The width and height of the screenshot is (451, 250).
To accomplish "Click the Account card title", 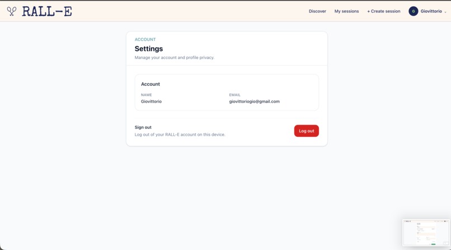I will click(151, 84).
